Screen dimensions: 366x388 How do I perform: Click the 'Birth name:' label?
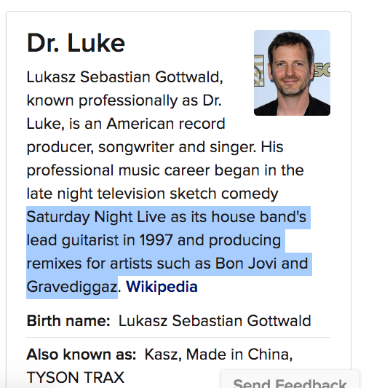click(x=68, y=321)
